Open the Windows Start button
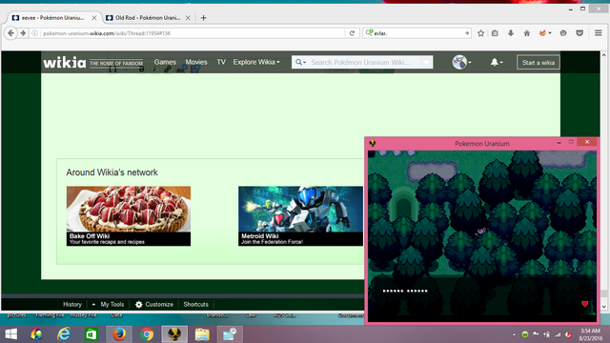The width and height of the screenshot is (610, 343). tap(10, 334)
